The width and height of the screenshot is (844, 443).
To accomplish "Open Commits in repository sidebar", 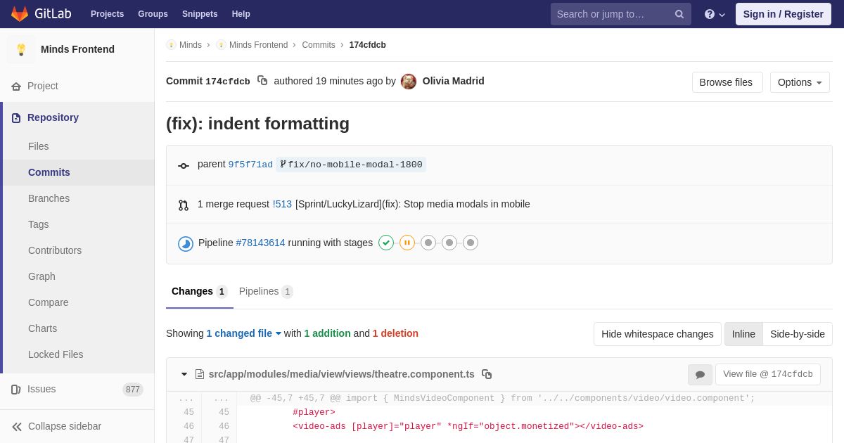I will (x=49, y=172).
